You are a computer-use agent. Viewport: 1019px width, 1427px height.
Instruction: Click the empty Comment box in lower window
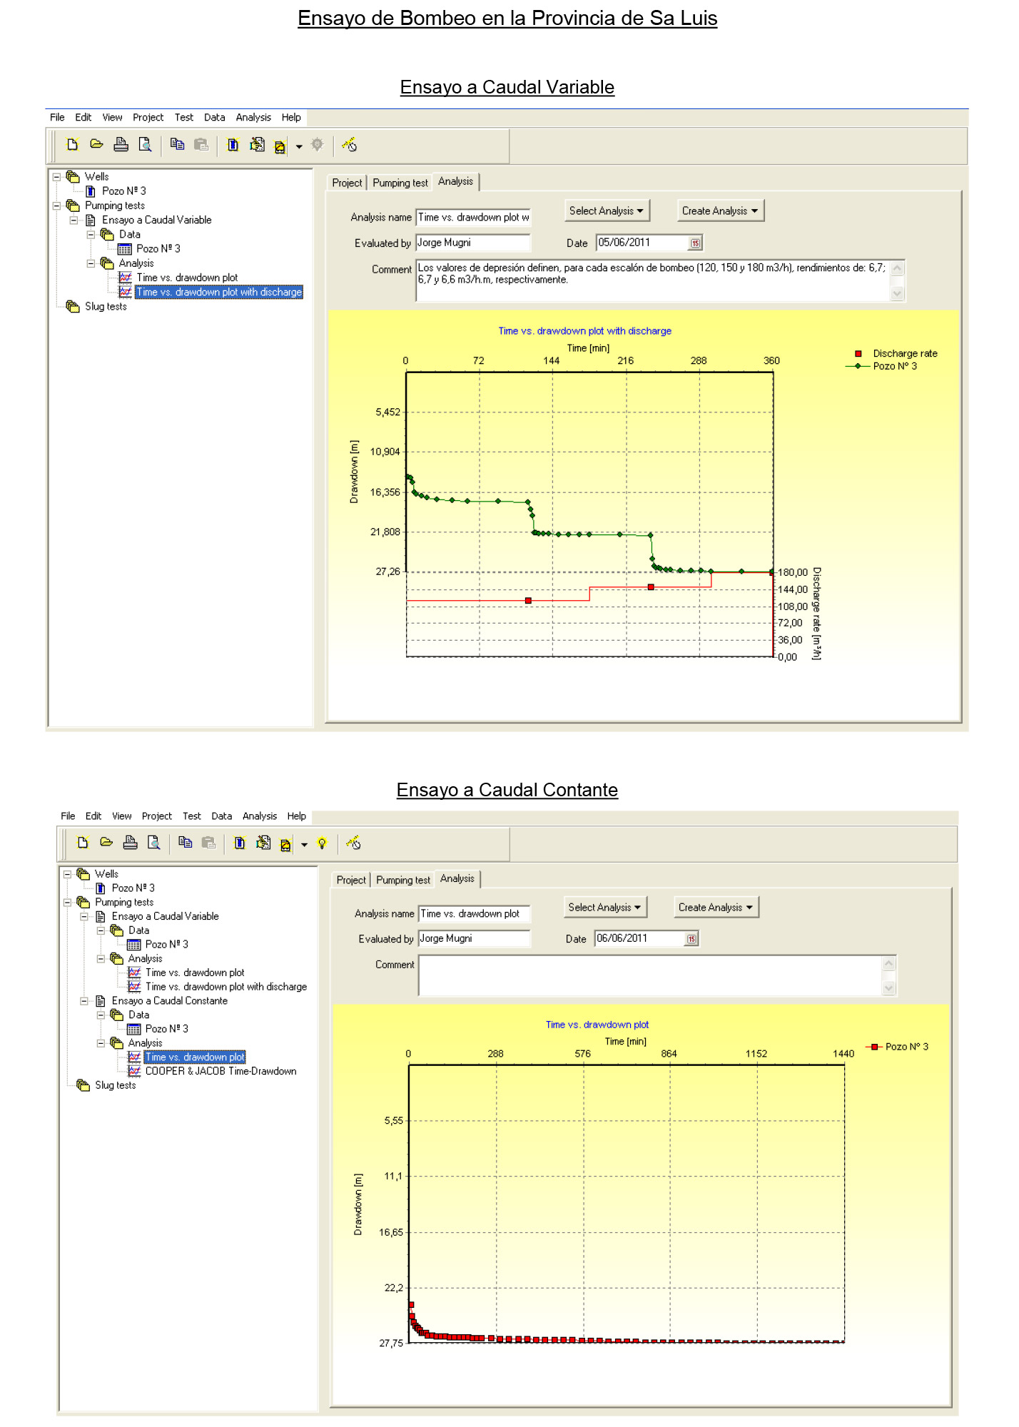pyautogui.click(x=651, y=975)
